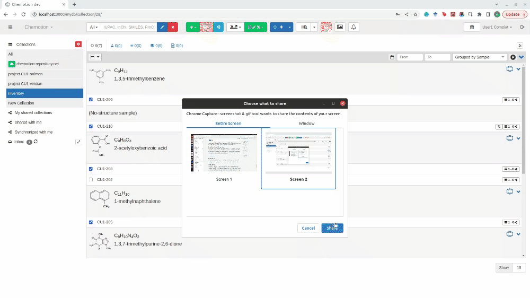
Task: Click the blue share collections toolbar icon
Action: 218,27
